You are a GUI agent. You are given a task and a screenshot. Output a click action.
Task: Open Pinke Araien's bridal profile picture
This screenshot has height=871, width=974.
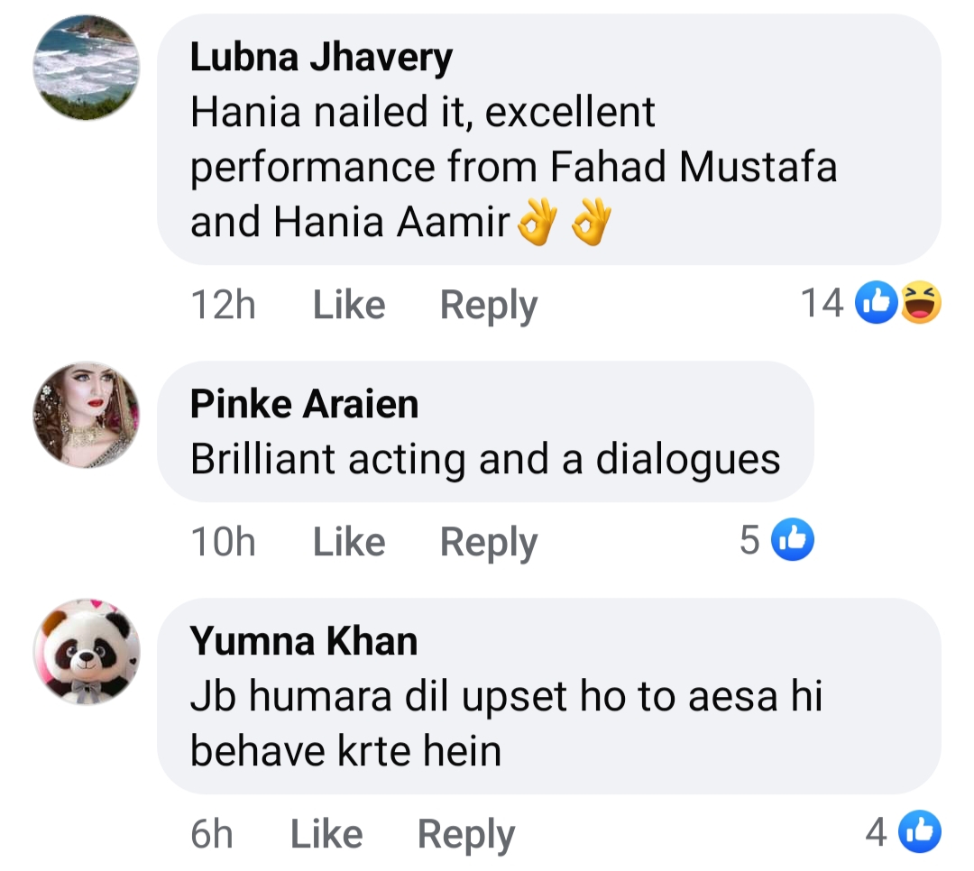coord(87,415)
